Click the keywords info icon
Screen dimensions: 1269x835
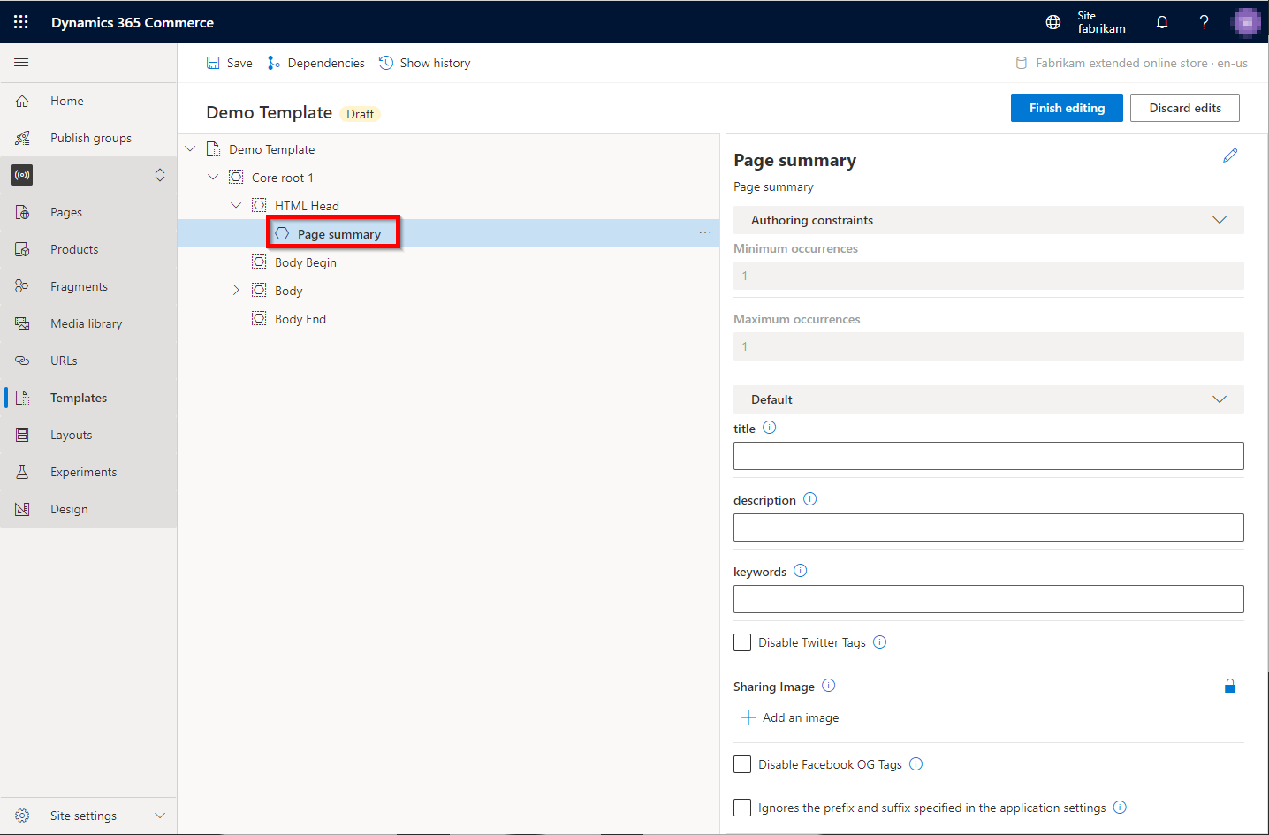pyautogui.click(x=800, y=571)
